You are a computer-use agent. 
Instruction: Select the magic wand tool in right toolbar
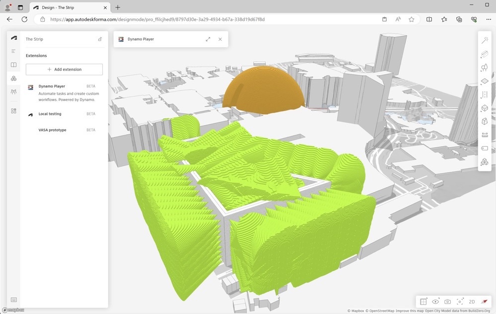point(485,41)
